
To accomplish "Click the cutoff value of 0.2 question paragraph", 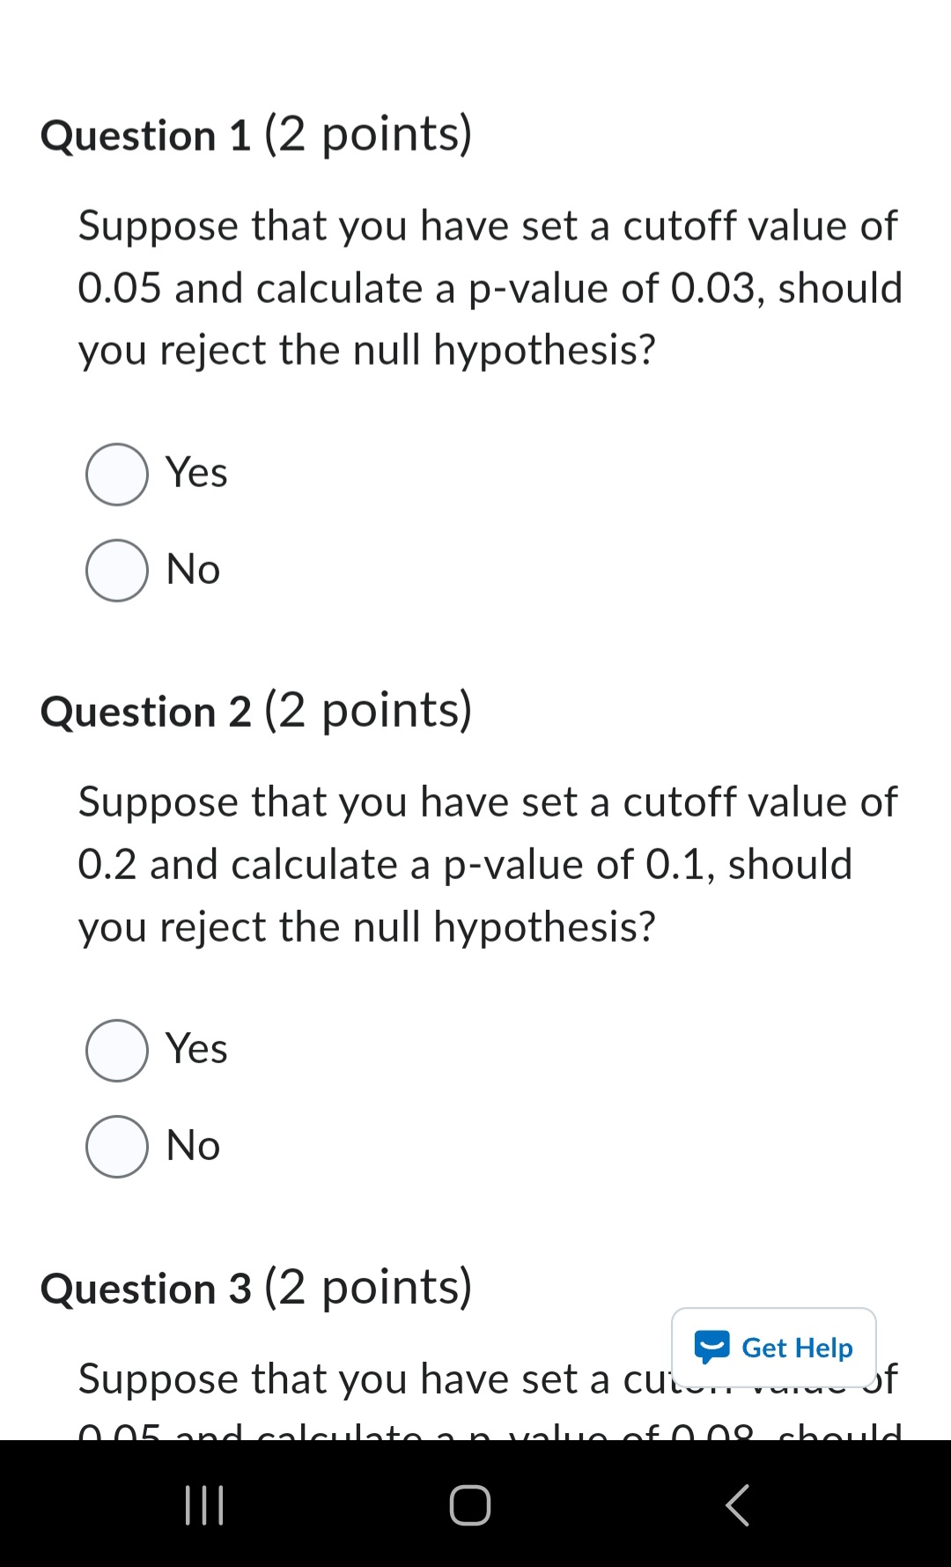I will [487, 864].
